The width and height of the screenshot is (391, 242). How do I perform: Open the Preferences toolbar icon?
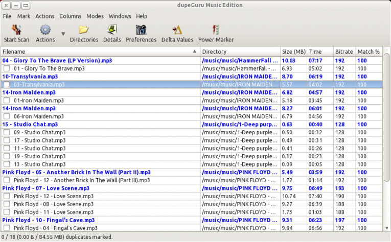pos(141,30)
